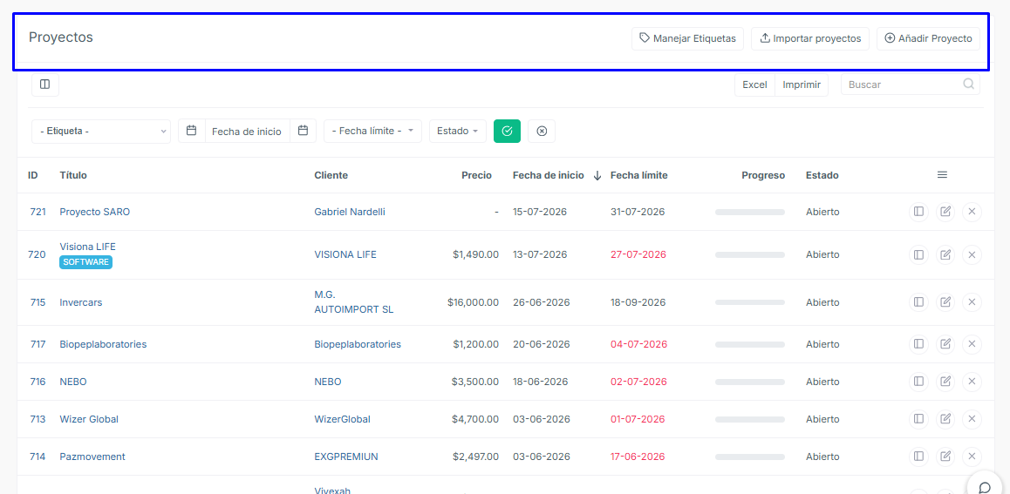Clear filters with circled X button
This screenshot has height=494, width=1010.
[542, 132]
